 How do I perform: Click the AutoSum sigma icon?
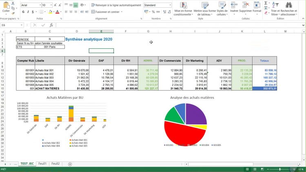[266, 3]
